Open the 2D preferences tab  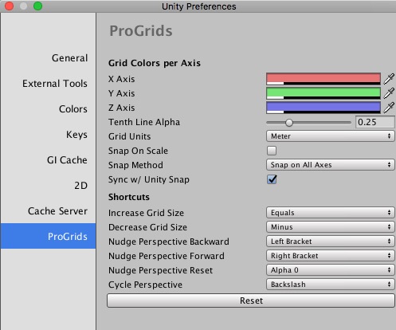48,186
